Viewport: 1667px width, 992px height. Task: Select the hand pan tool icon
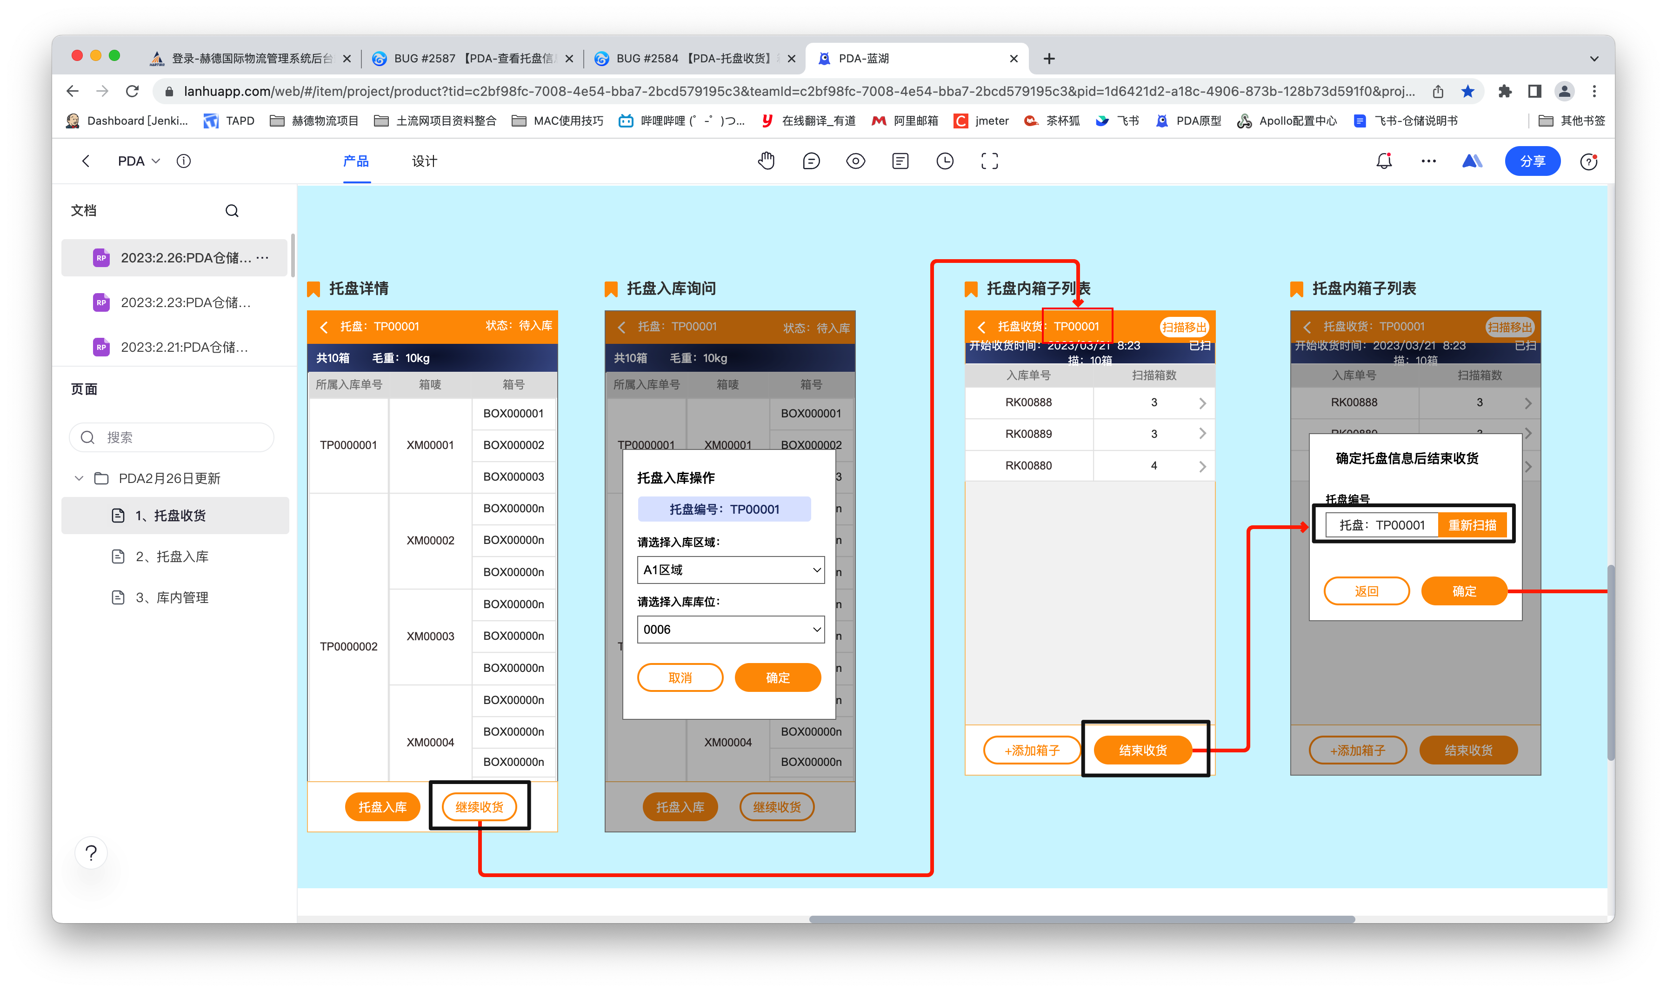coord(767,161)
